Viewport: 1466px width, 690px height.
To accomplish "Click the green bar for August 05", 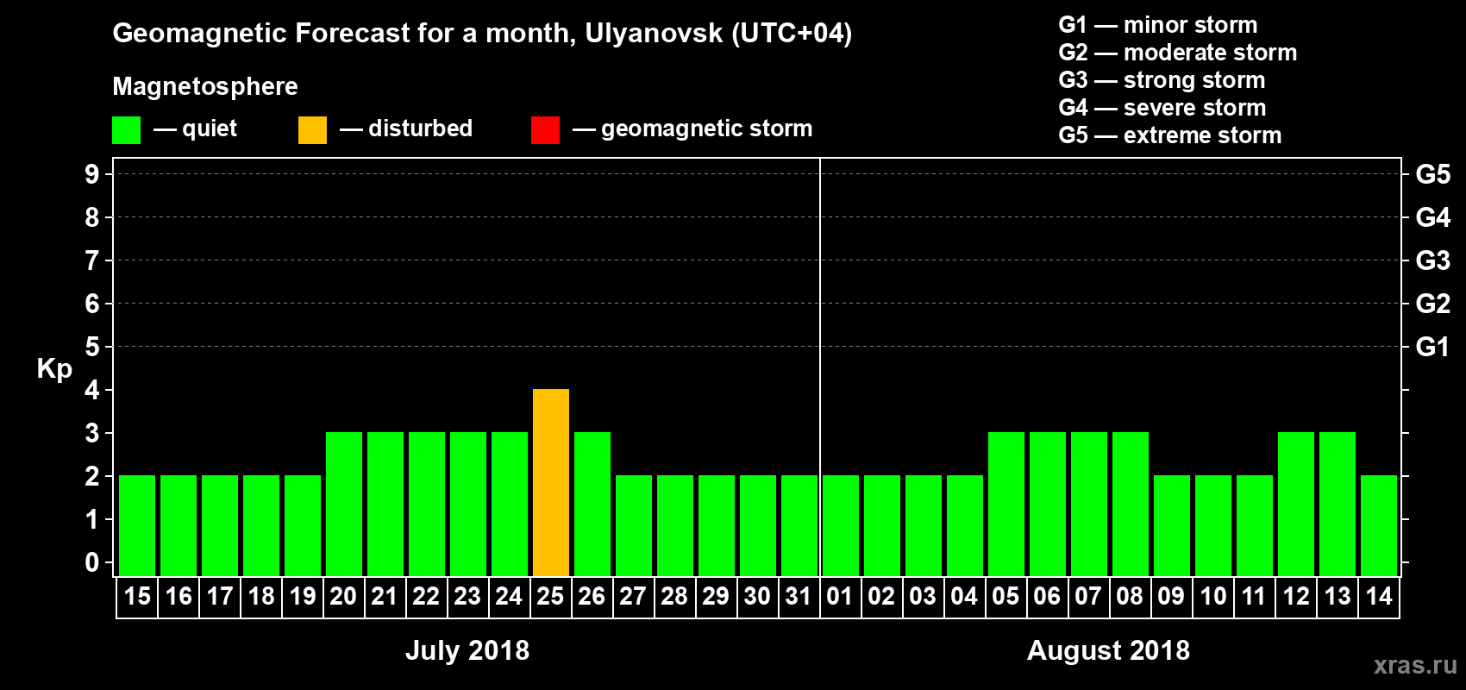I will (x=1006, y=504).
